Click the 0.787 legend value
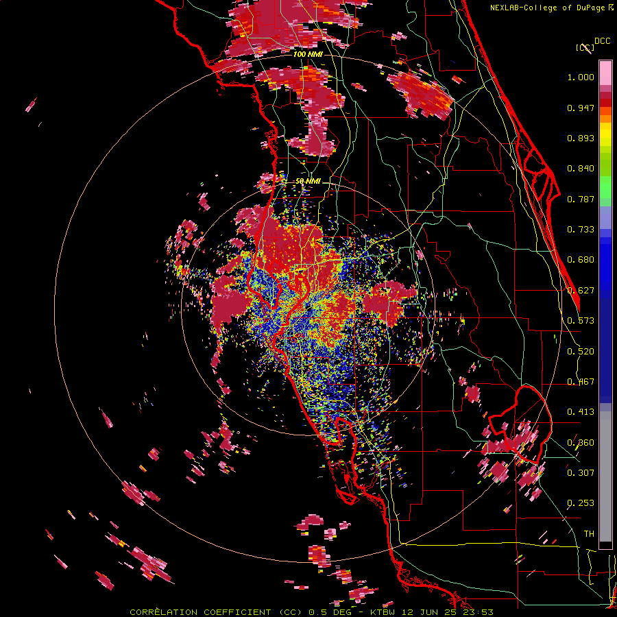Screen dimensions: 617x617 [581, 199]
